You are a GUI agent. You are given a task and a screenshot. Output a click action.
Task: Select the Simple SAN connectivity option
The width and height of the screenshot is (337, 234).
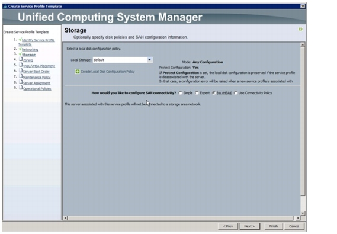180,93
